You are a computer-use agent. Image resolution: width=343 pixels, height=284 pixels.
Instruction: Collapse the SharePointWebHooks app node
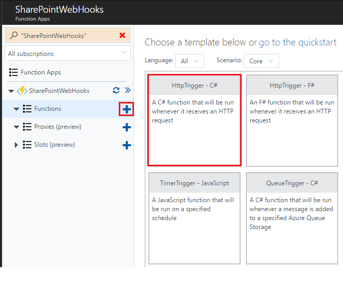pyautogui.click(x=11, y=91)
